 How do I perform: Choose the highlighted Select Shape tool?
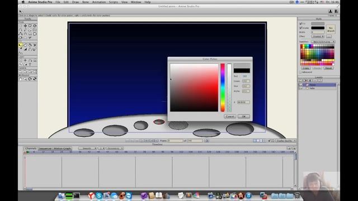tap(21, 45)
